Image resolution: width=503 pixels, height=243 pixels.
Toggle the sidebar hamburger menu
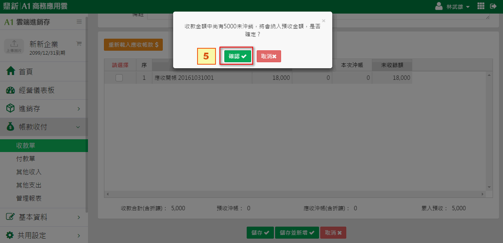click(x=79, y=22)
